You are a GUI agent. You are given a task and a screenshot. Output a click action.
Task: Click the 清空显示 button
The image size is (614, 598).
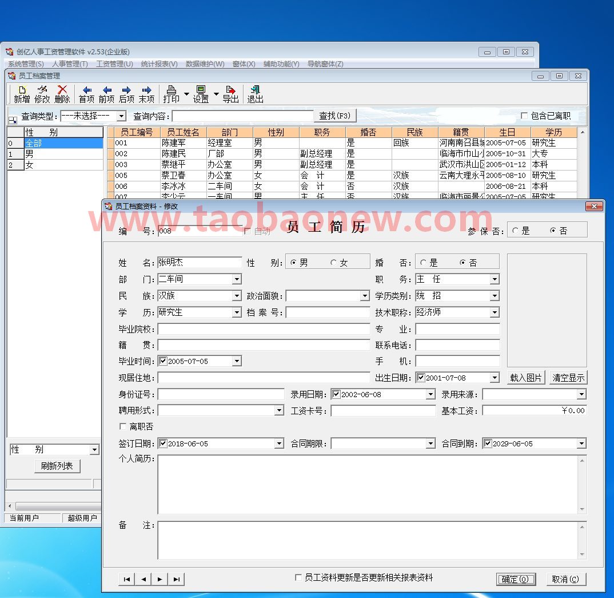[x=568, y=378]
